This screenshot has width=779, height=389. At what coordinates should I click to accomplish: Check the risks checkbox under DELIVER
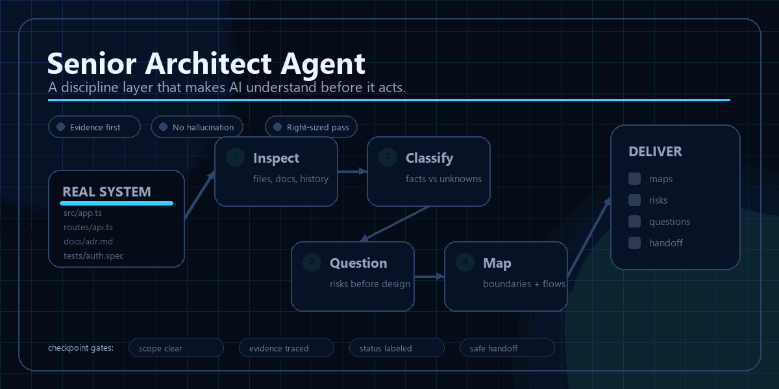[x=634, y=200]
